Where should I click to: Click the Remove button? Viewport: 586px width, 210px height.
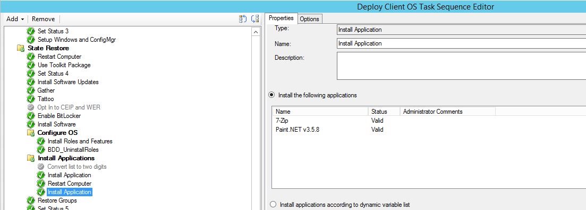point(44,19)
